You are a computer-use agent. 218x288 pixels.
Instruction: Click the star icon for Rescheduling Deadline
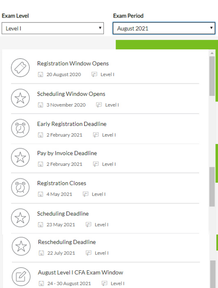click(x=21, y=246)
